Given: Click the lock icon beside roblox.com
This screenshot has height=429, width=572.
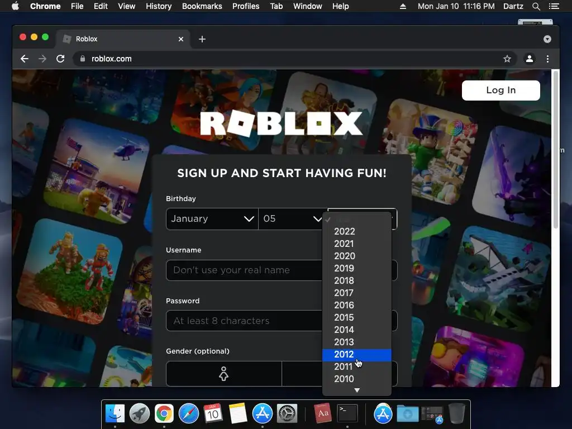Looking at the screenshot, I should (83, 59).
